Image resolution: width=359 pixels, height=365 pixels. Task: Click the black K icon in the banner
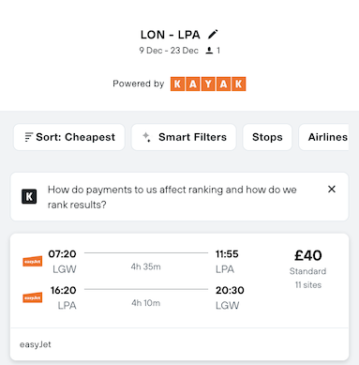coord(29,196)
